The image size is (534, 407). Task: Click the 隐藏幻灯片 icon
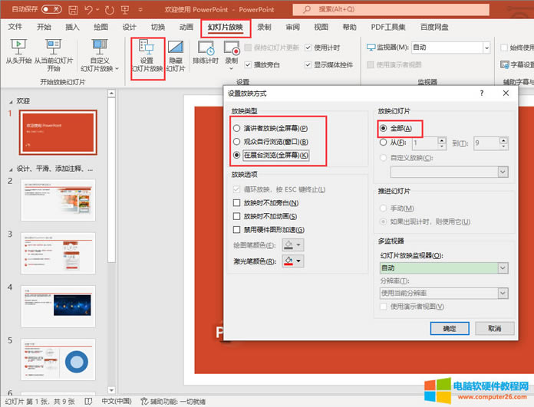[176, 48]
